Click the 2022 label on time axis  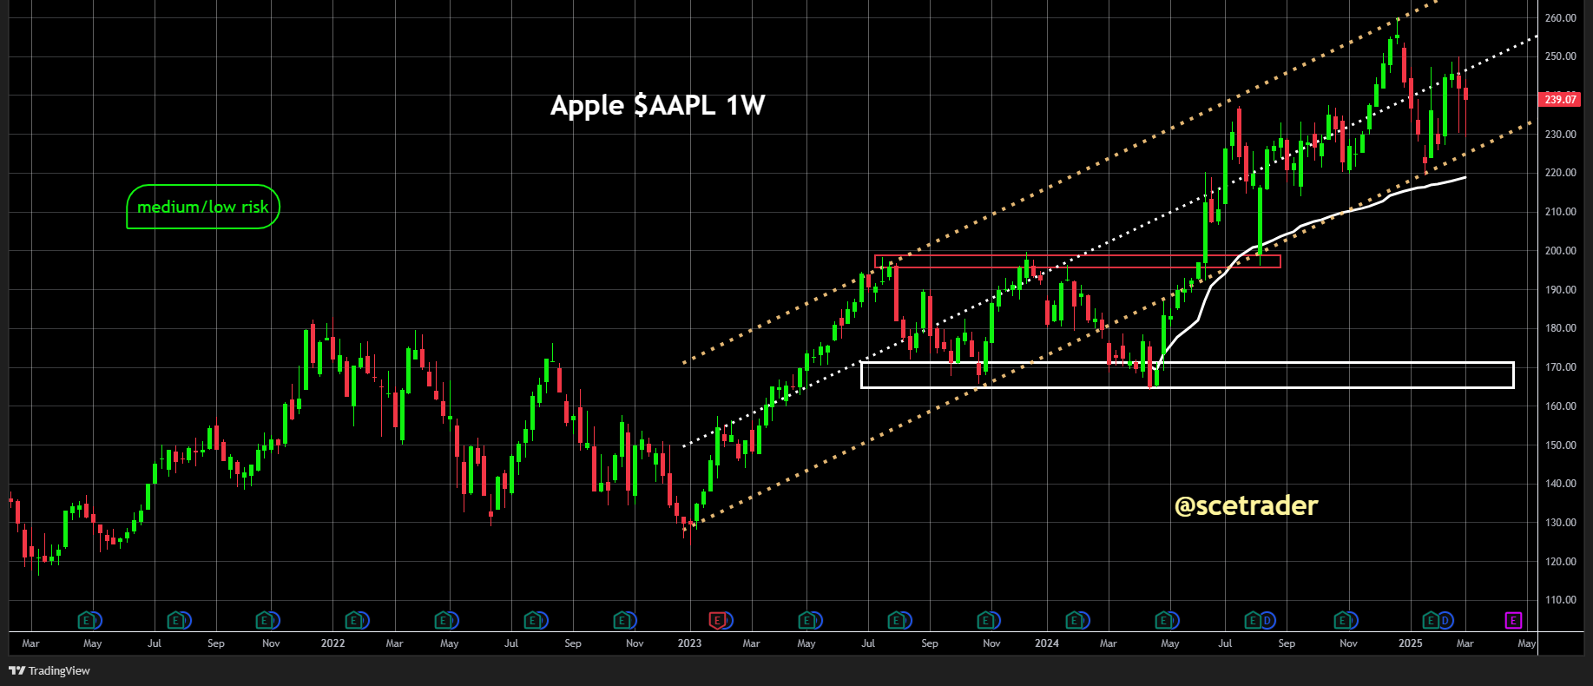coord(332,643)
